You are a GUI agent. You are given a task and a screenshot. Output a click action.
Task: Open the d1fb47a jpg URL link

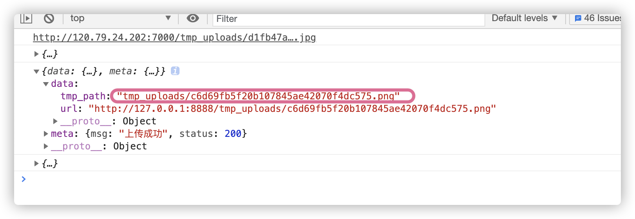pos(174,38)
